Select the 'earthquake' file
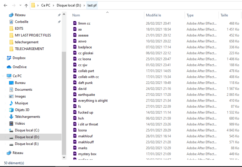 pos(86,95)
